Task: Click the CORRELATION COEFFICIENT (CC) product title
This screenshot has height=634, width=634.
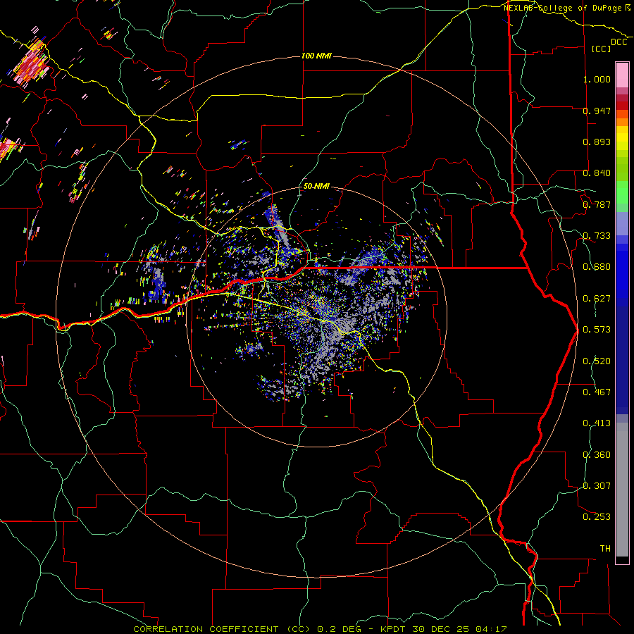Action: [x=222, y=629]
